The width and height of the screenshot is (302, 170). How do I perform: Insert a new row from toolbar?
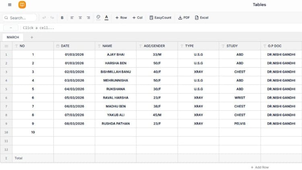(121, 18)
